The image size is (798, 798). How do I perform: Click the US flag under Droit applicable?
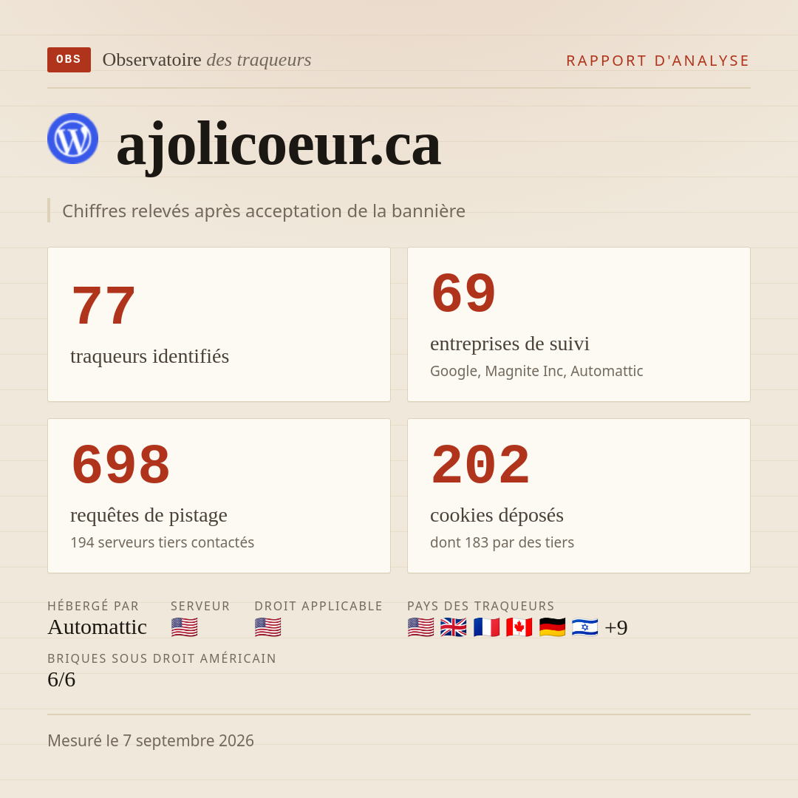tap(267, 627)
